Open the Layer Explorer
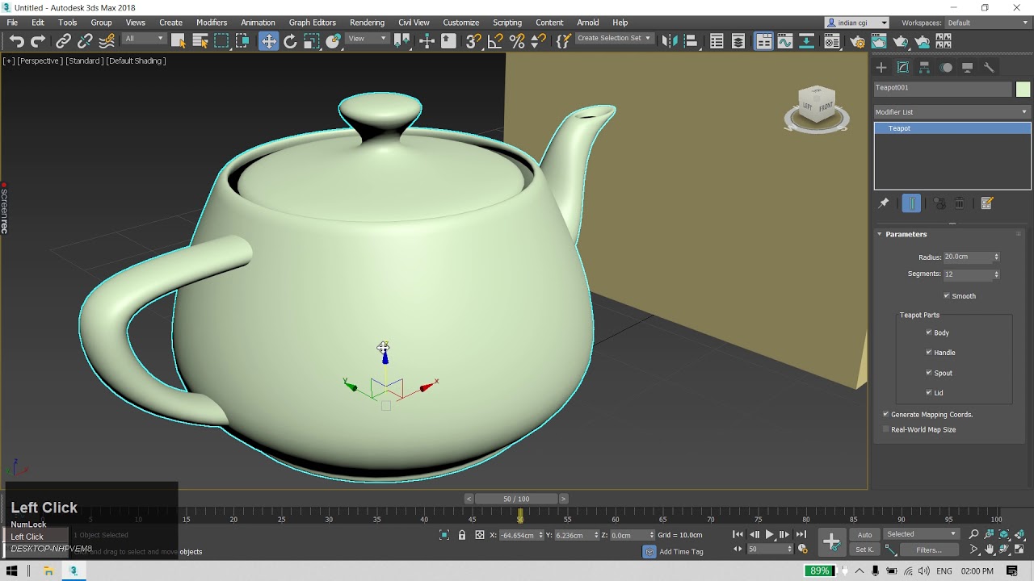 click(738, 41)
